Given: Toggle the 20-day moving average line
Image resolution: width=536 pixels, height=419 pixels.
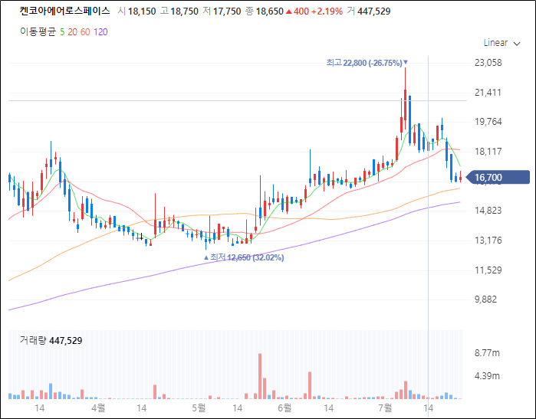Looking at the screenshot, I should tap(72, 32).
